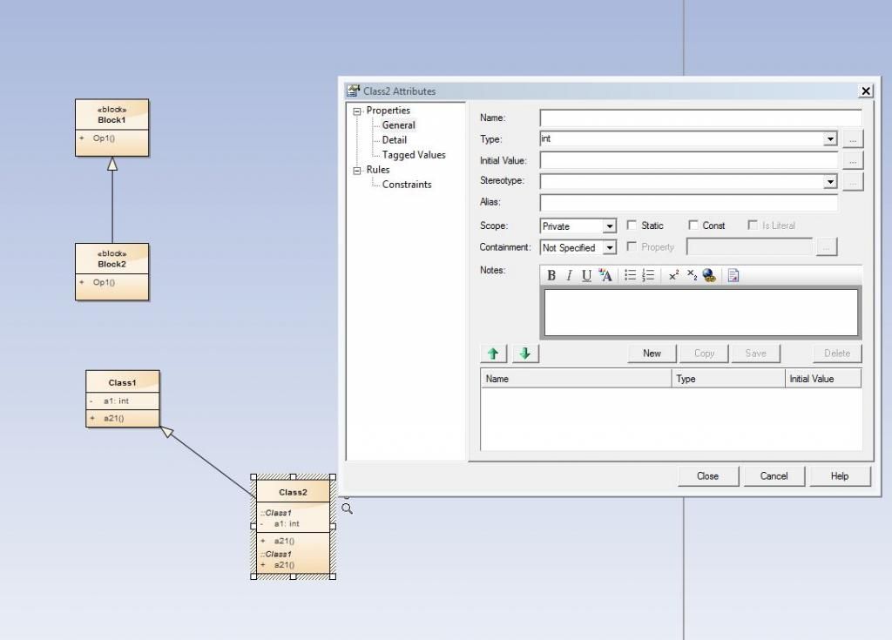The height and width of the screenshot is (640, 892).
Task: Select the Class2 element title
Action: [x=293, y=492]
